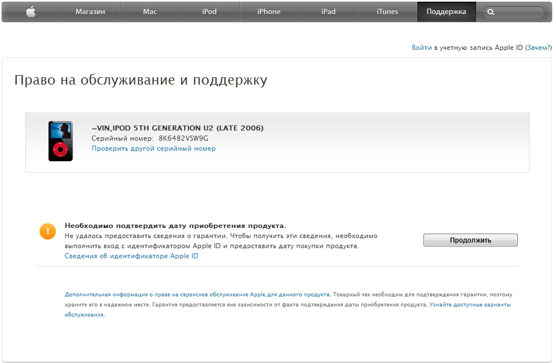Click the Apple logo home icon
This screenshot has width=556, height=363.
pos(31,12)
